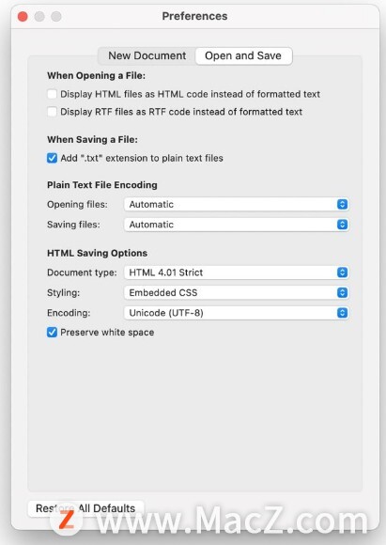Click the Preferences window title bar
This screenshot has height=545, width=386.
pos(195,16)
